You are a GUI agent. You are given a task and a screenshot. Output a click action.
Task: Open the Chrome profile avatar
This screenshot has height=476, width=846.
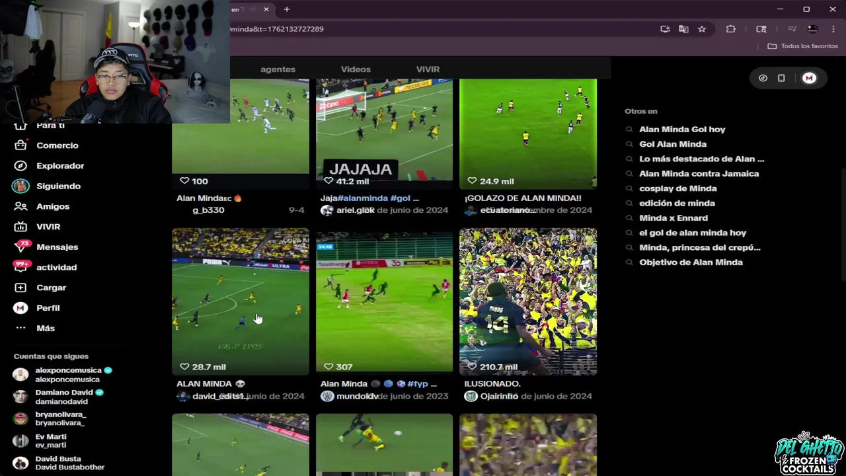(813, 29)
